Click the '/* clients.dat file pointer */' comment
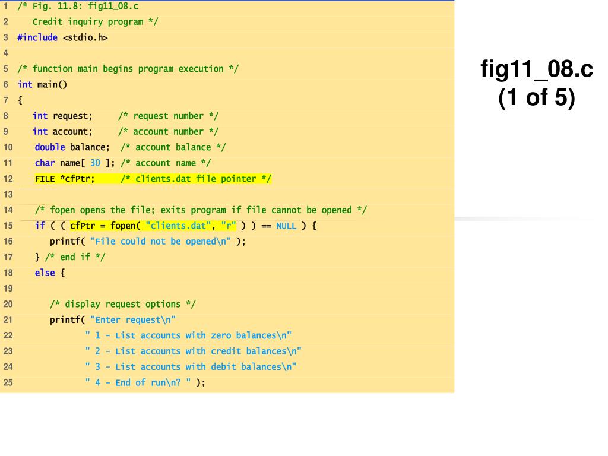 pyautogui.click(x=196, y=179)
